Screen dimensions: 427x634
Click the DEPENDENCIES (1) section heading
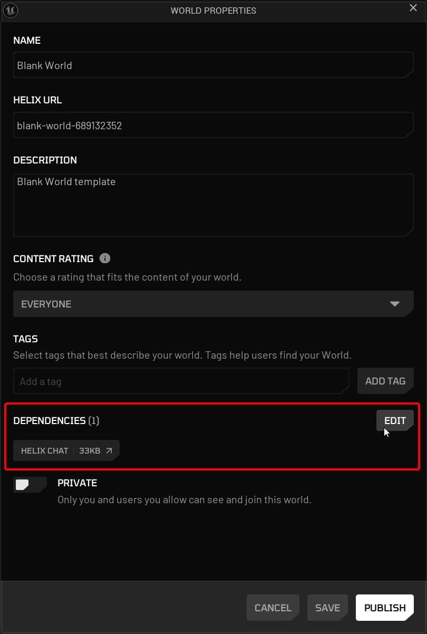56,420
